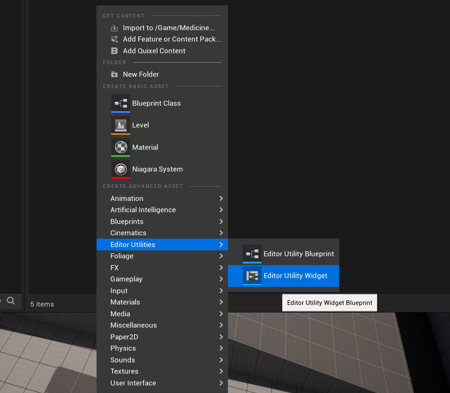450x393 pixels.
Task: Choose Import to /Game/Medicine...
Action: 162,28
